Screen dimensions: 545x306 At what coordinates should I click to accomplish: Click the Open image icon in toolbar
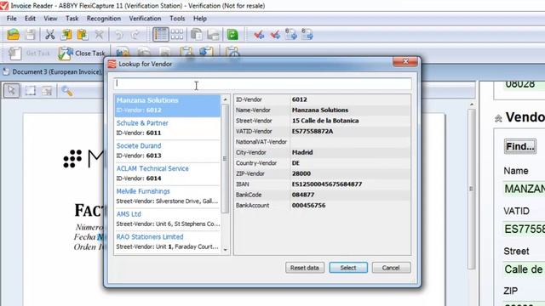click(14, 35)
